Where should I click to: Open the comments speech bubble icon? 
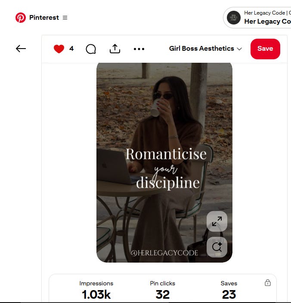(x=91, y=49)
